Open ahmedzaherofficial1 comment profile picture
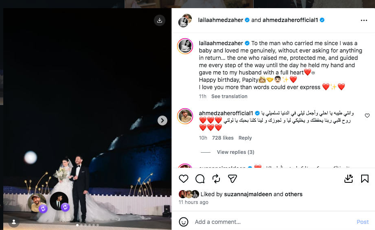Screen dimensions: 375x230 185,116
